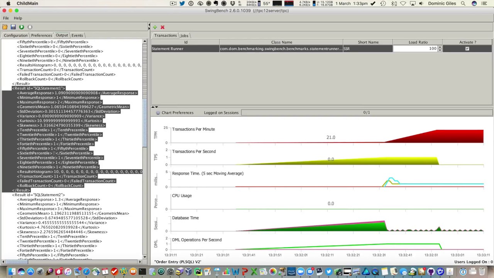Screen dimensions: 494x278
Task: Click the Transactions Per Minute chart title
Action: (x=193, y=129)
